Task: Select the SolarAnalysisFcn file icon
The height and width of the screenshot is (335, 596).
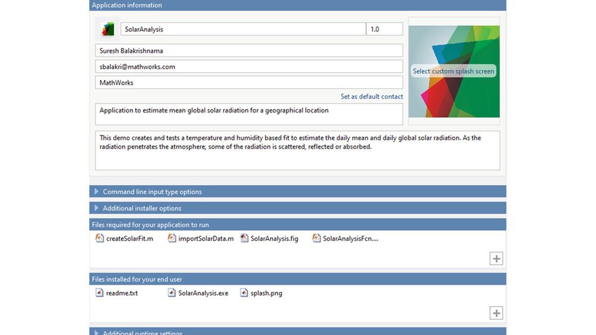Action: (316, 239)
